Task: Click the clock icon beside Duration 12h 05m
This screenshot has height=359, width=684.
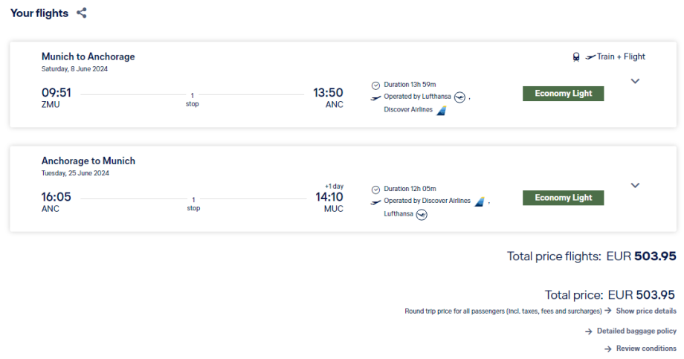Action: pyautogui.click(x=375, y=190)
